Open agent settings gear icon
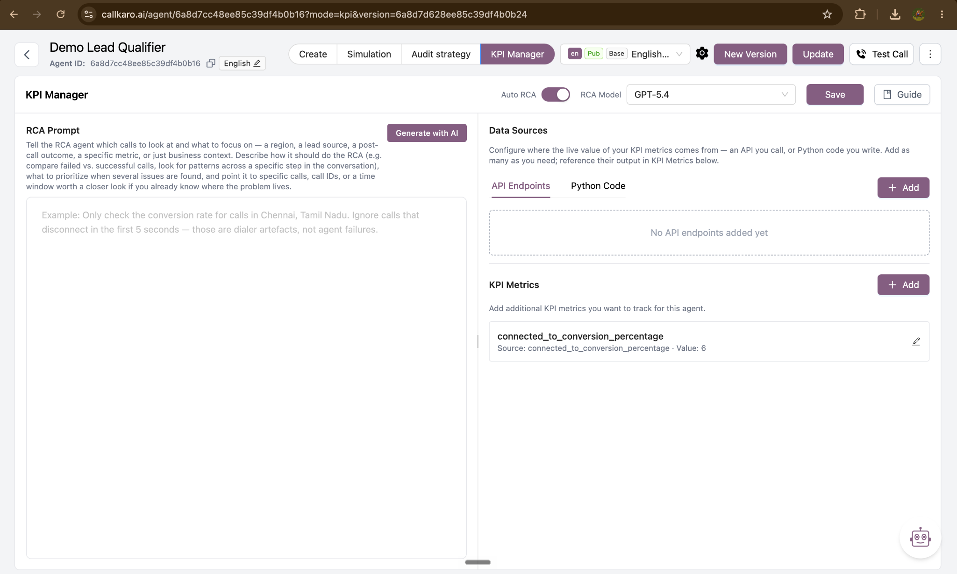This screenshot has height=574, width=957. tap(702, 54)
